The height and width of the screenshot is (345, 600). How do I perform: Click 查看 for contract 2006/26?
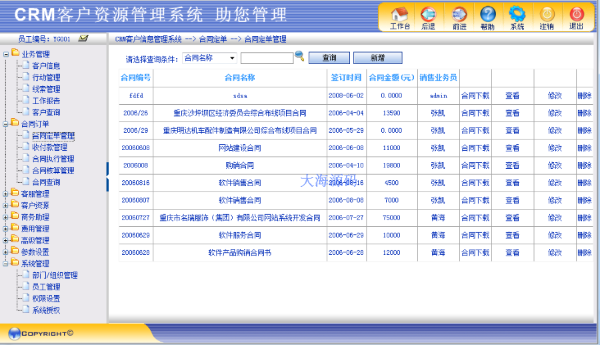(513, 113)
